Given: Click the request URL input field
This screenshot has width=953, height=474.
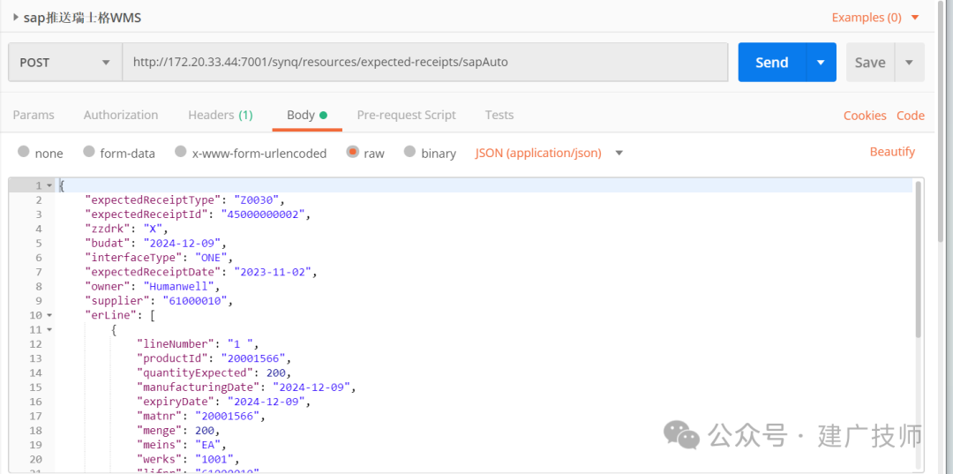Looking at the screenshot, I should click(424, 62).
